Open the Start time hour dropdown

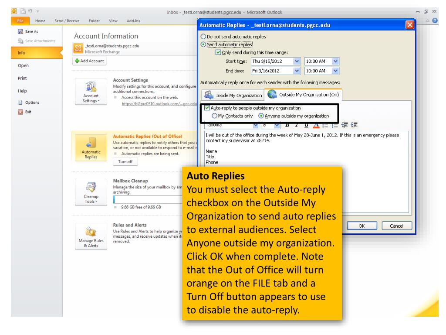[x=336, y=61]
